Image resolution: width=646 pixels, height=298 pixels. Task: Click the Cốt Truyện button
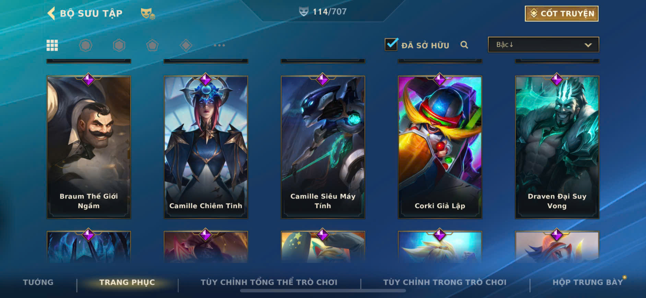click(x=562, y=14)
